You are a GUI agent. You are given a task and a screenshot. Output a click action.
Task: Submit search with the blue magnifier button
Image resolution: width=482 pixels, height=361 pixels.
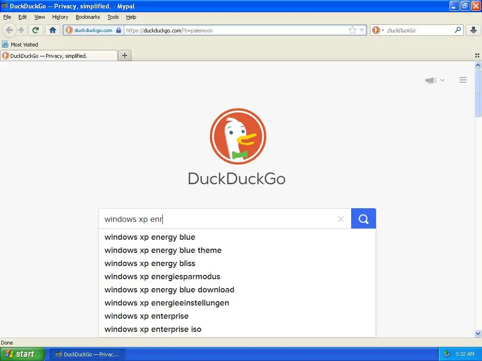[363, 219]
